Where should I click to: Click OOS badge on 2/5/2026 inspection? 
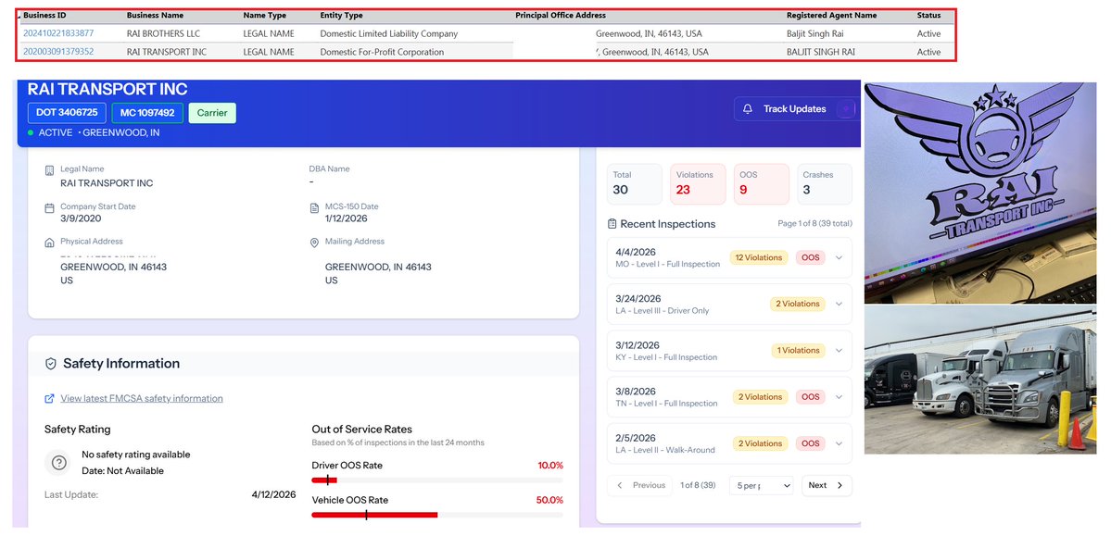(x=811, y=444)
